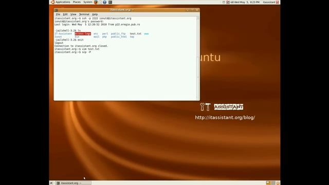Click test.txt in the ls output

[136, 33]
